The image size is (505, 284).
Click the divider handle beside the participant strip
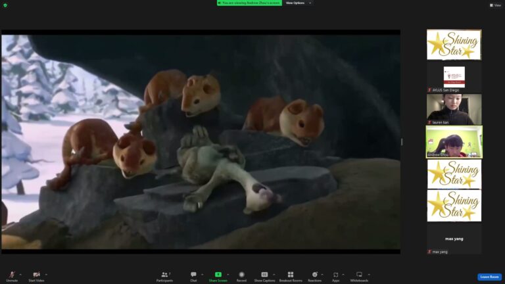click(x=402, y=142)
